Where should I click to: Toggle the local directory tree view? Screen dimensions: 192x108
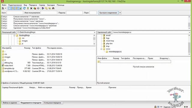pyautogui.click(x=13, y=8)
